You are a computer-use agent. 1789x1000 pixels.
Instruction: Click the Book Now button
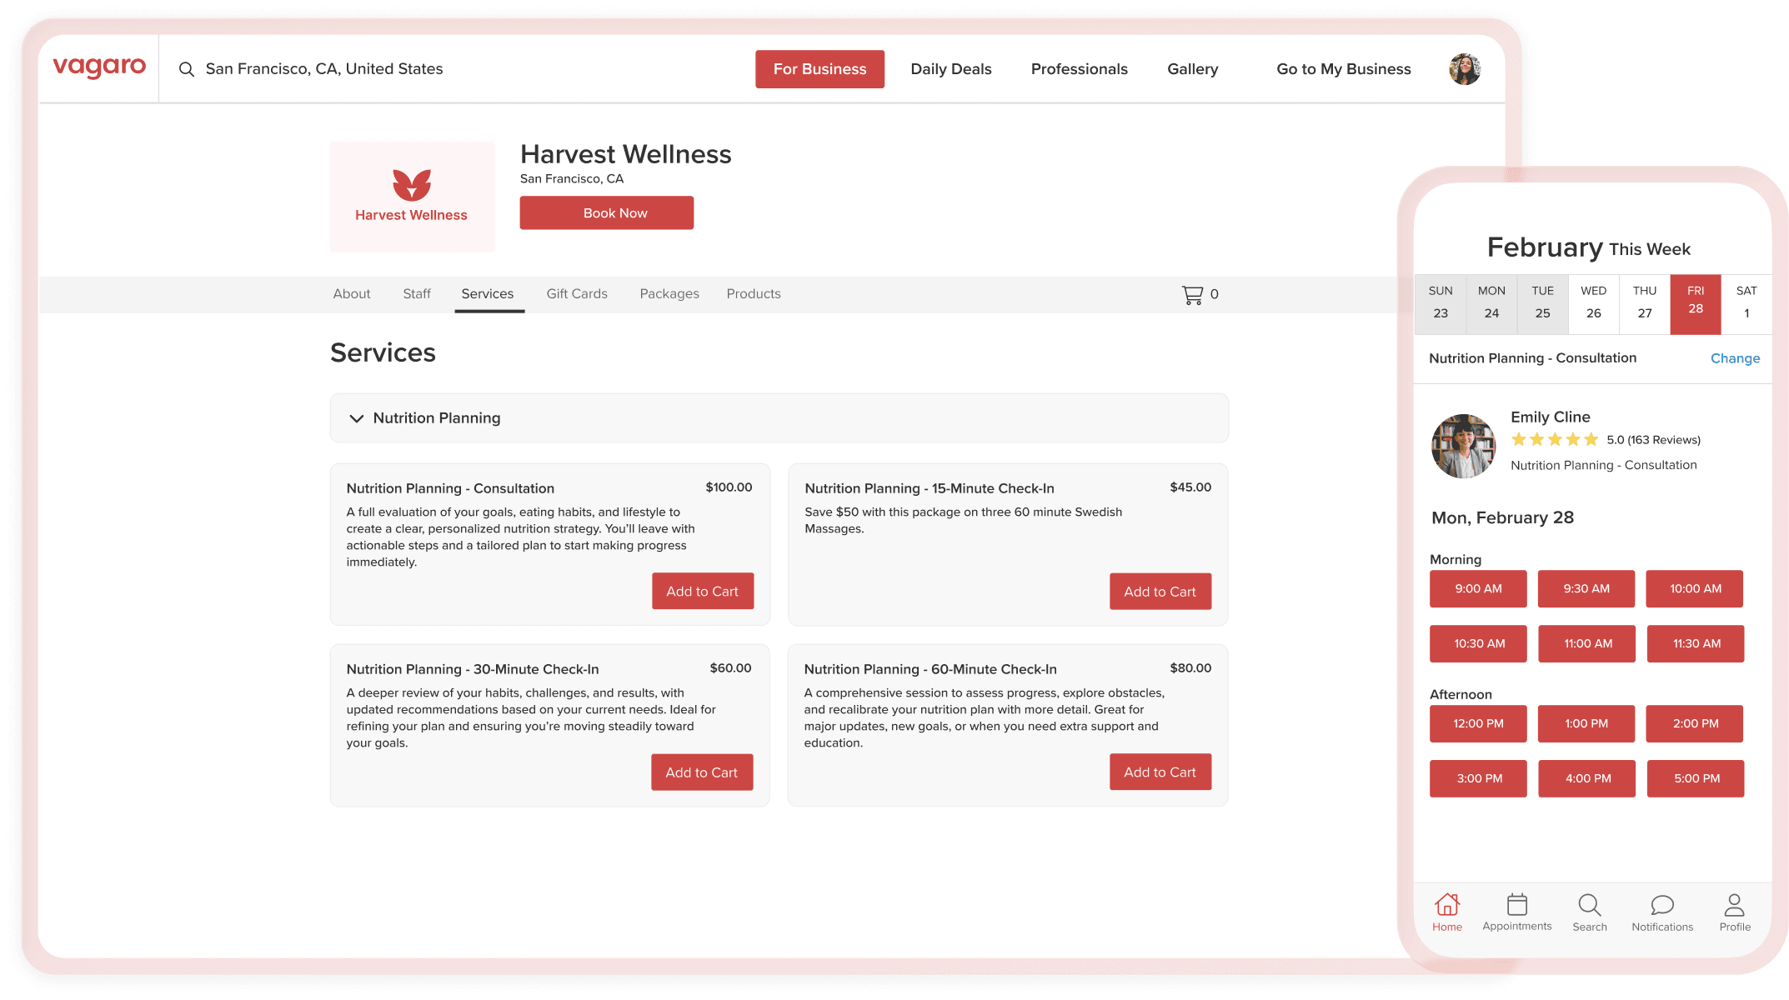pyautogui.click(x=606, y=212)
